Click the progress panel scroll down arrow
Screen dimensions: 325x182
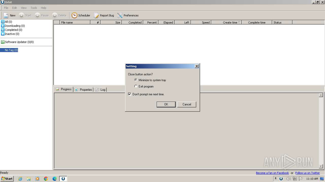pos(321,166)
